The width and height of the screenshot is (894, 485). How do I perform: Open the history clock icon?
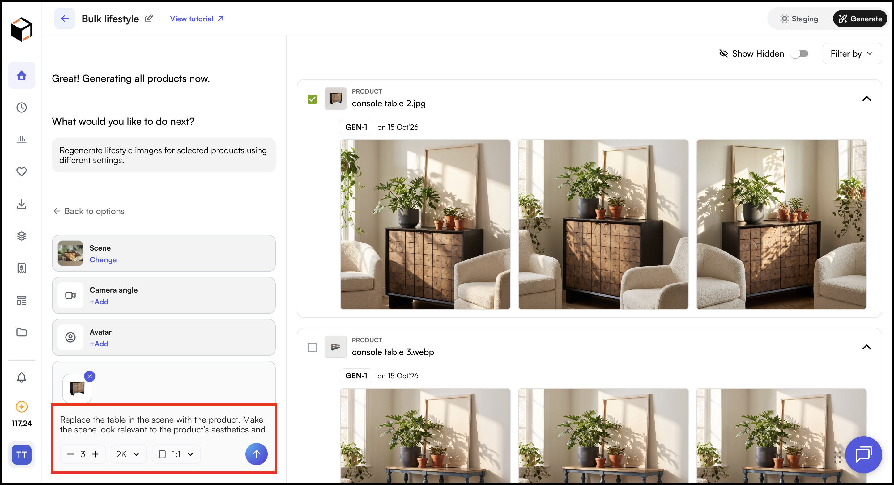(22, 108)
